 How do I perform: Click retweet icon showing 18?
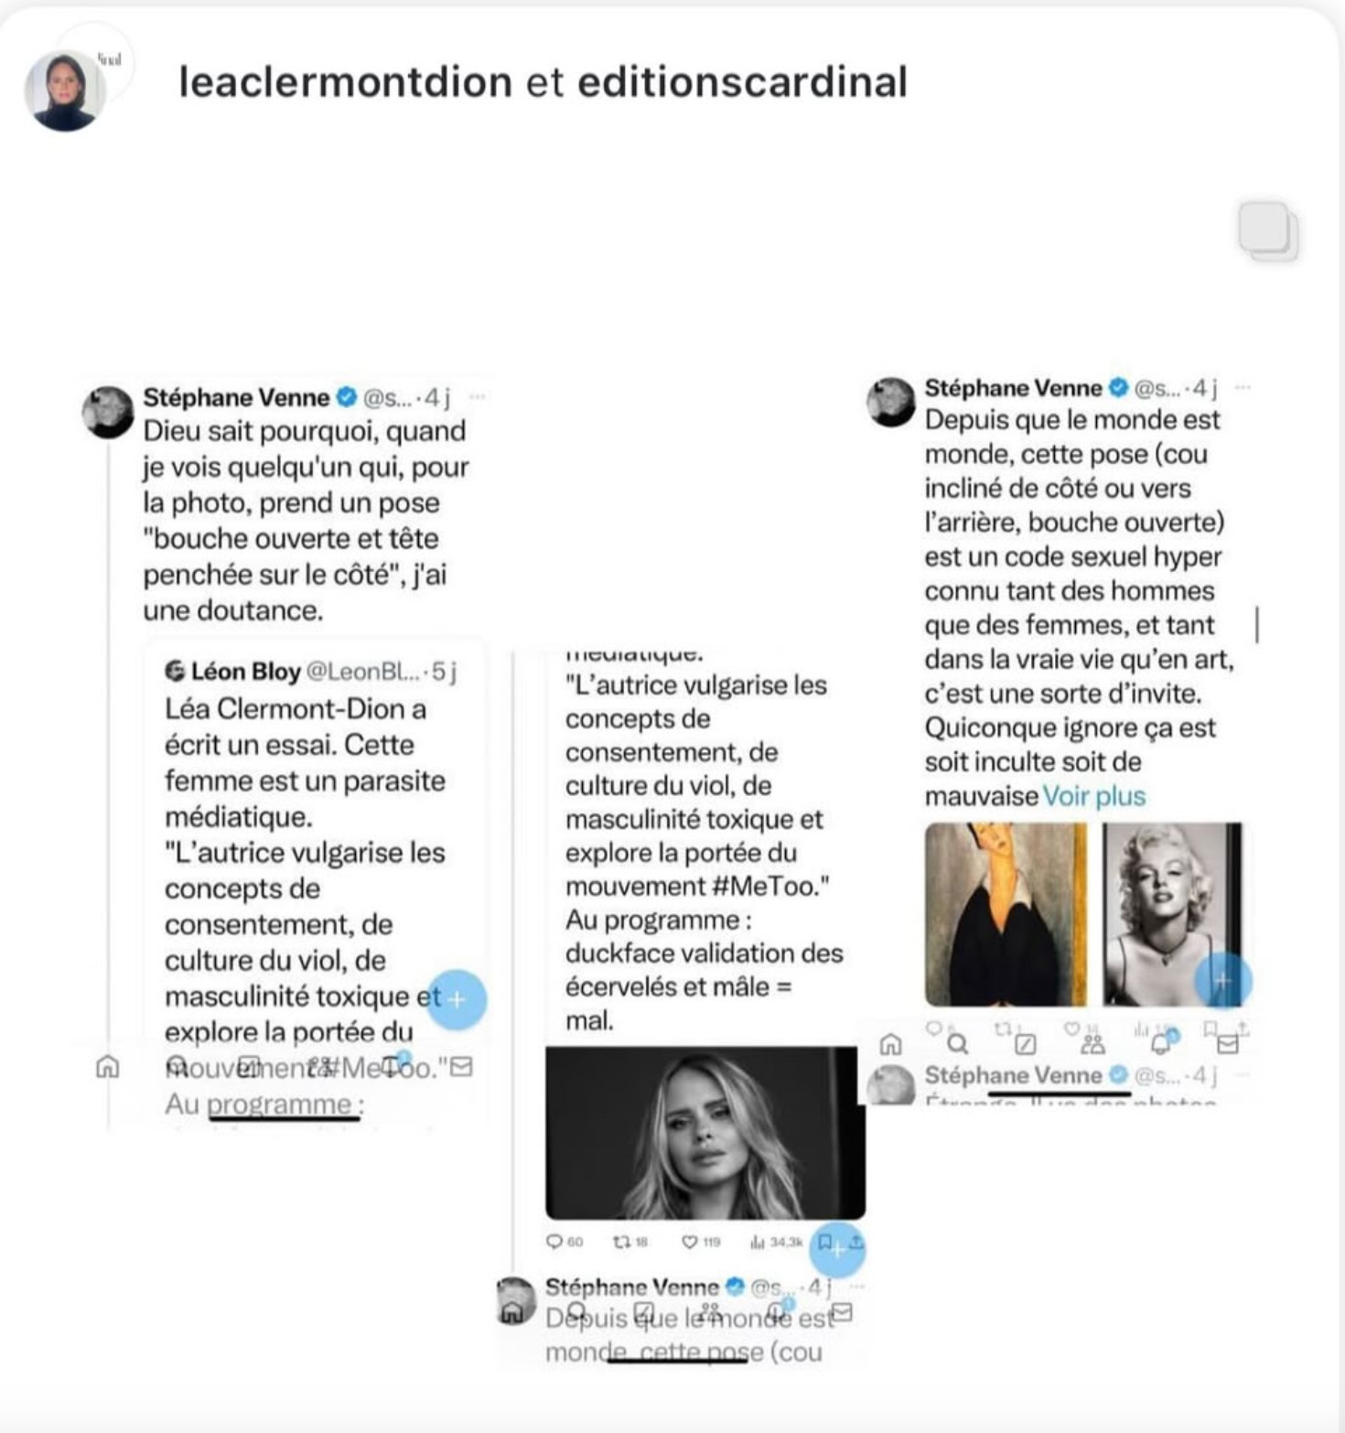click(621, 1242)
